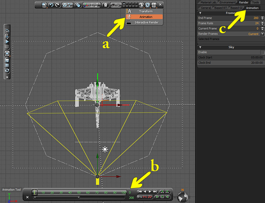Image resolution: width=265 pixels, height=203 pixels.
Task: Select Transform from the popup menu
Action: [x=146, y=11]
